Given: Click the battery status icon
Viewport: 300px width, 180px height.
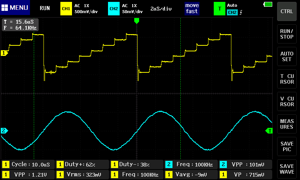Looking at the screenshot, I should tap(268, 4).
